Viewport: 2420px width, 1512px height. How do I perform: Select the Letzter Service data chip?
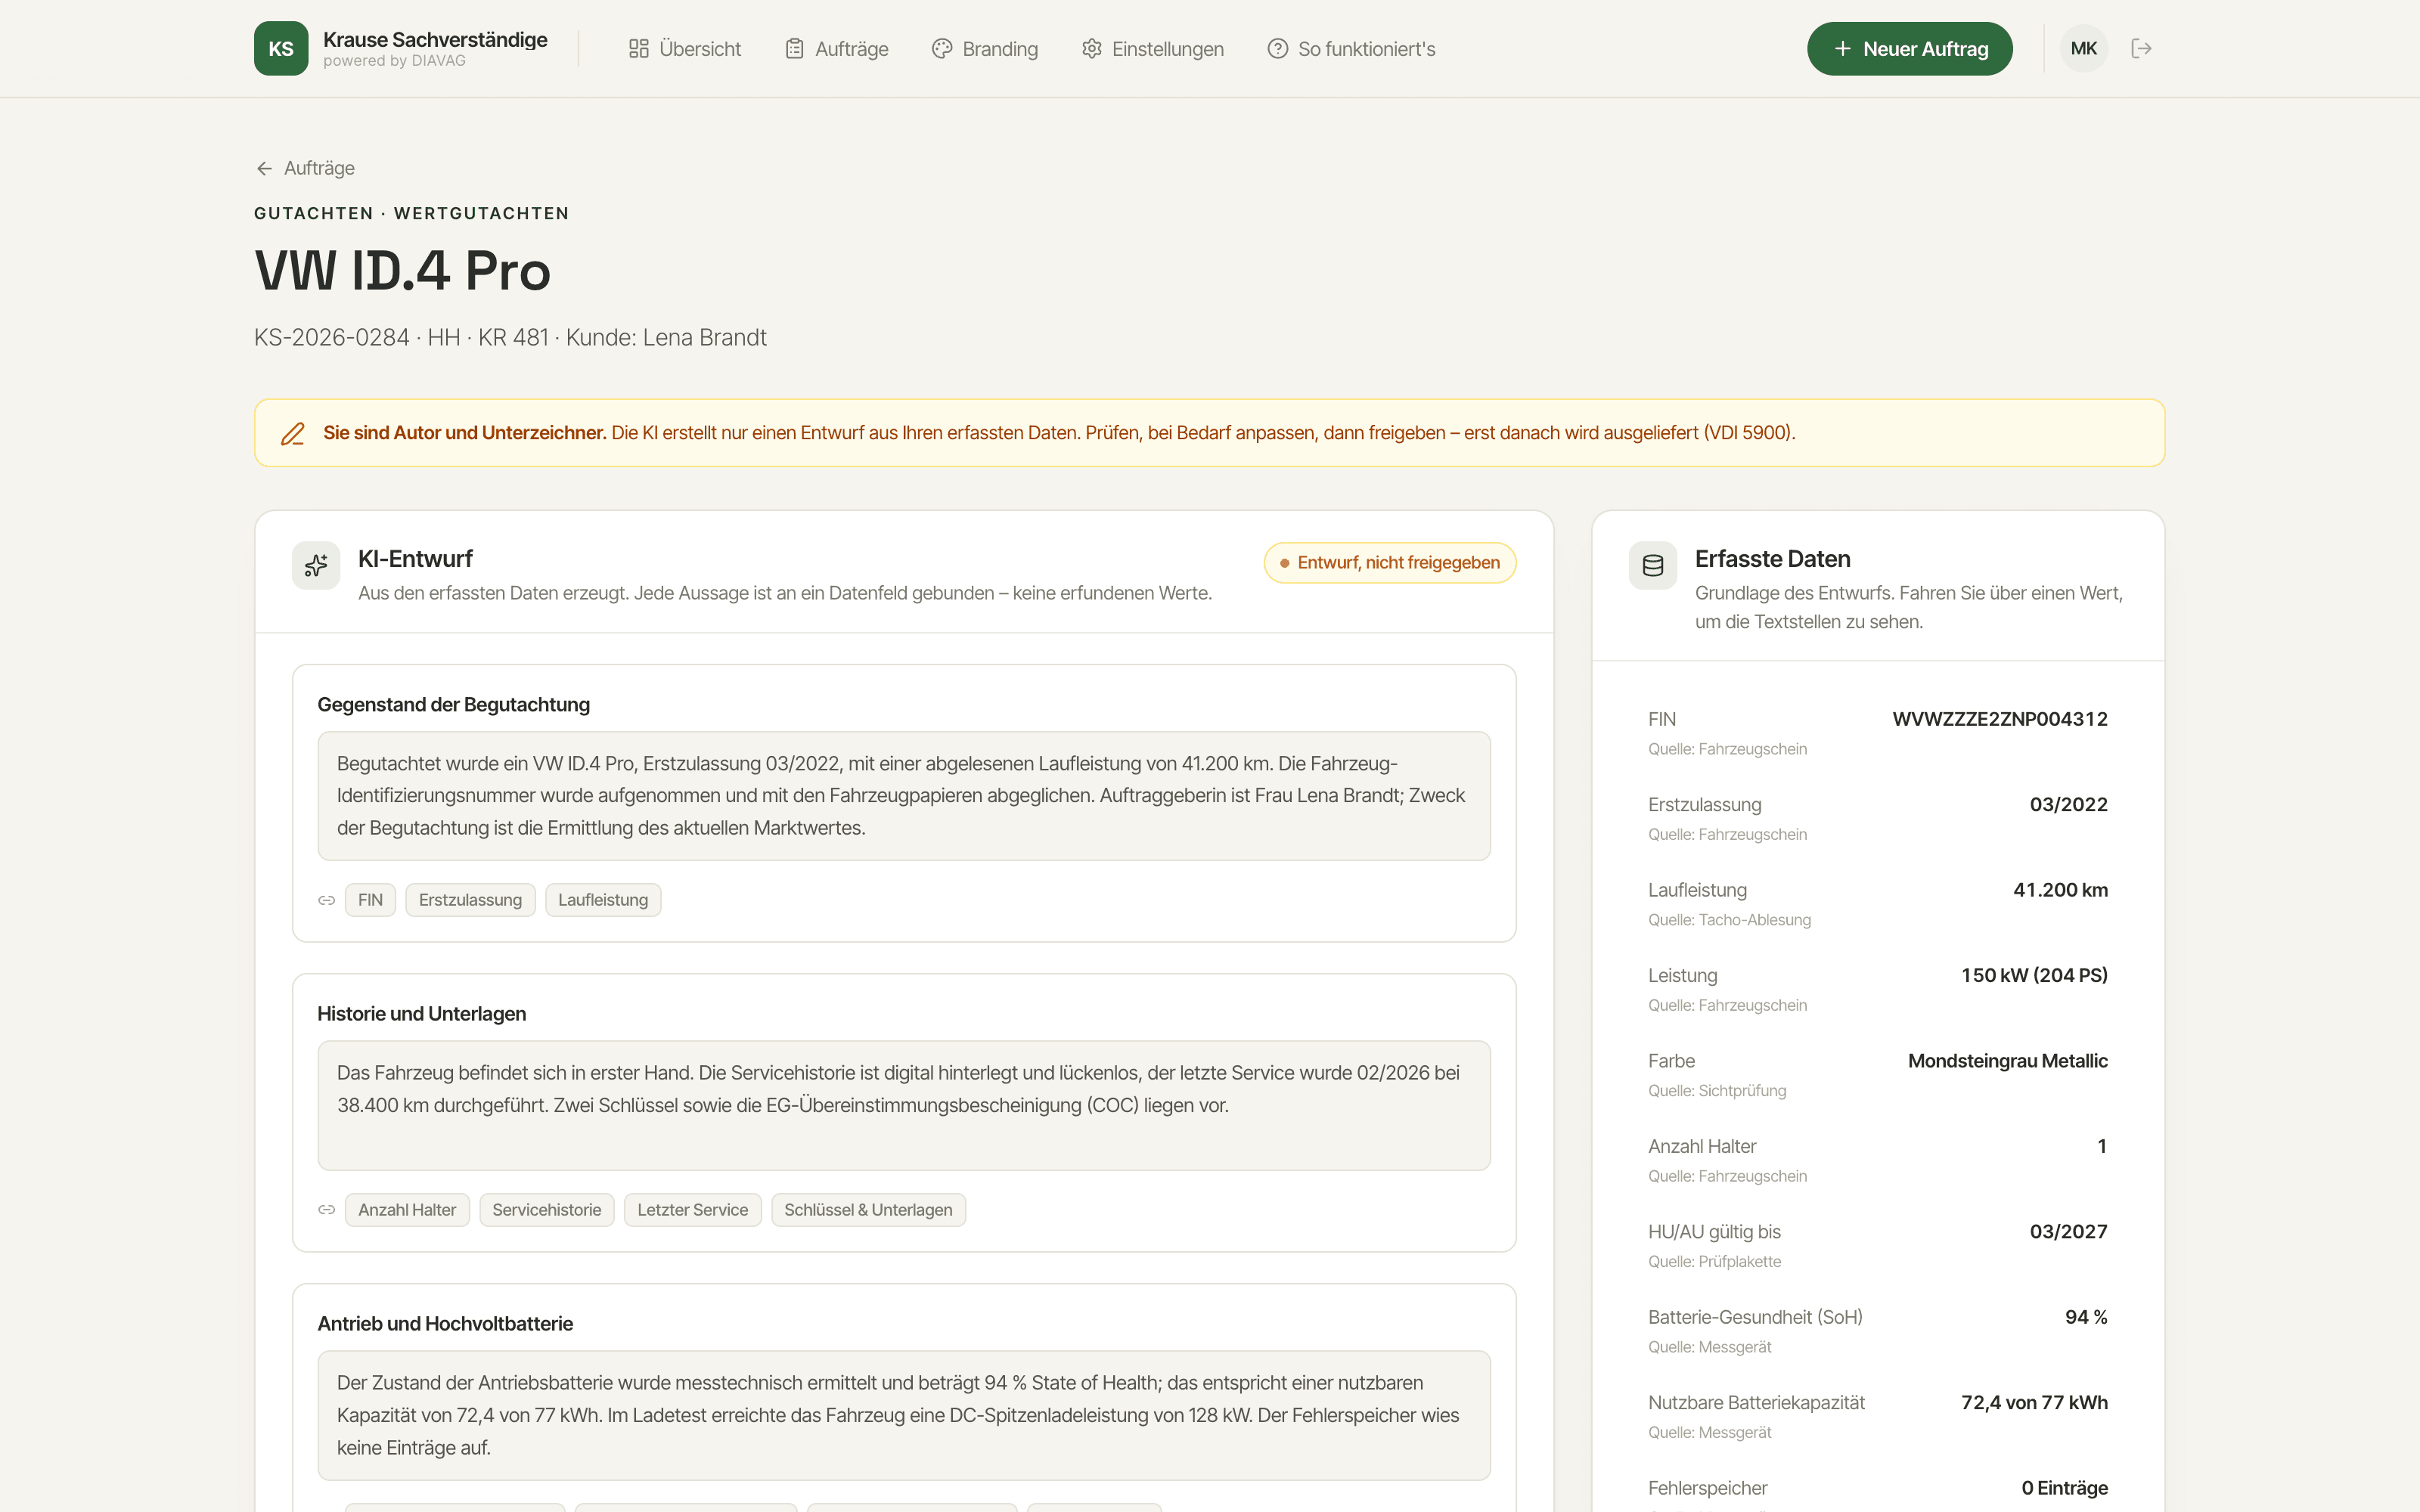point(693,1210)
